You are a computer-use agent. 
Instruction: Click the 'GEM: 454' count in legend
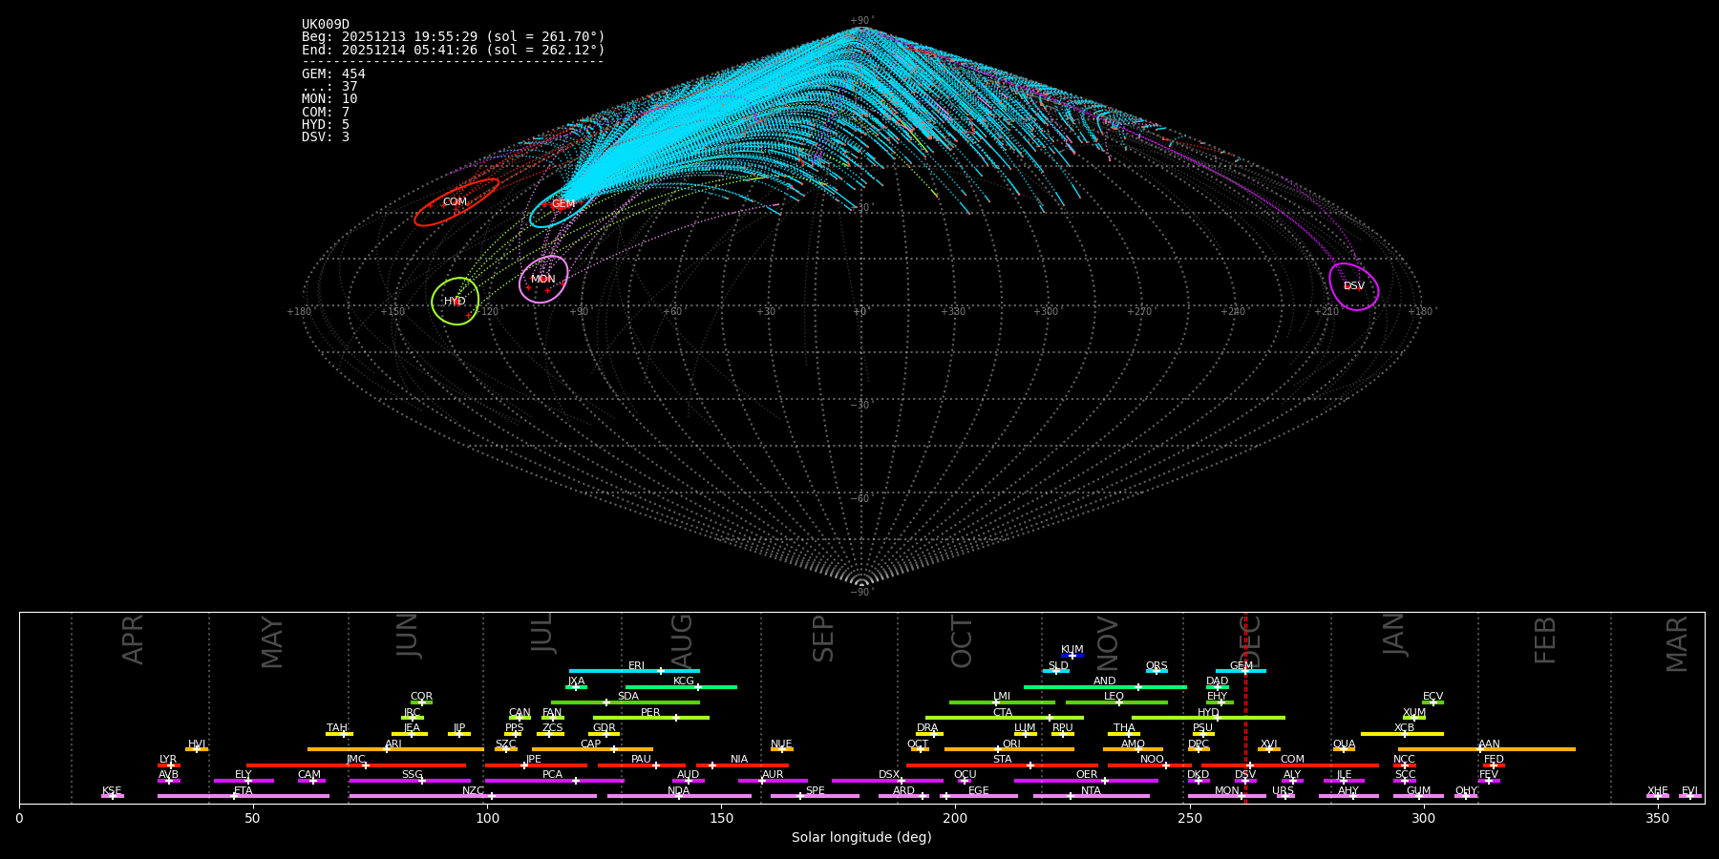[333, 74]
